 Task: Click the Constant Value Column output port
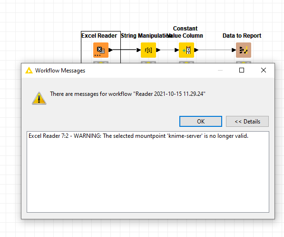196,50
